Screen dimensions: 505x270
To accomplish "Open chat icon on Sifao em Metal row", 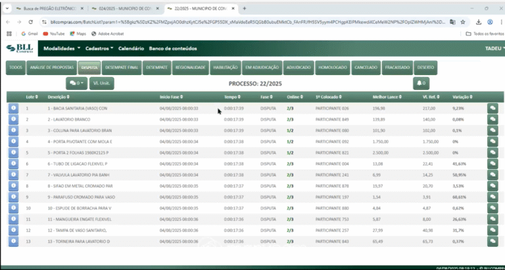I will pyautogui.click(x=493, y=186).
